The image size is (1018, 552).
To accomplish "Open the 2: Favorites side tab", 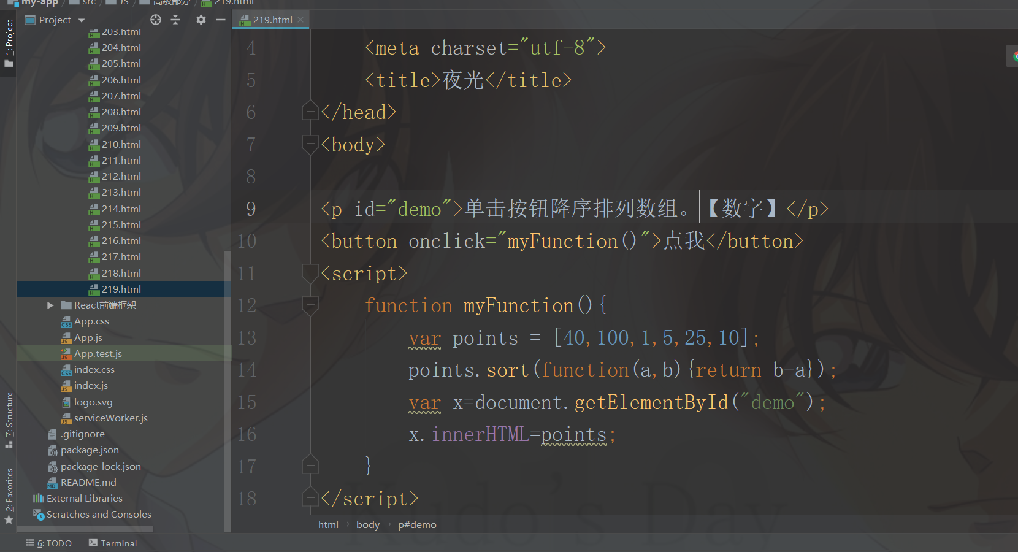I will (9, 496).
